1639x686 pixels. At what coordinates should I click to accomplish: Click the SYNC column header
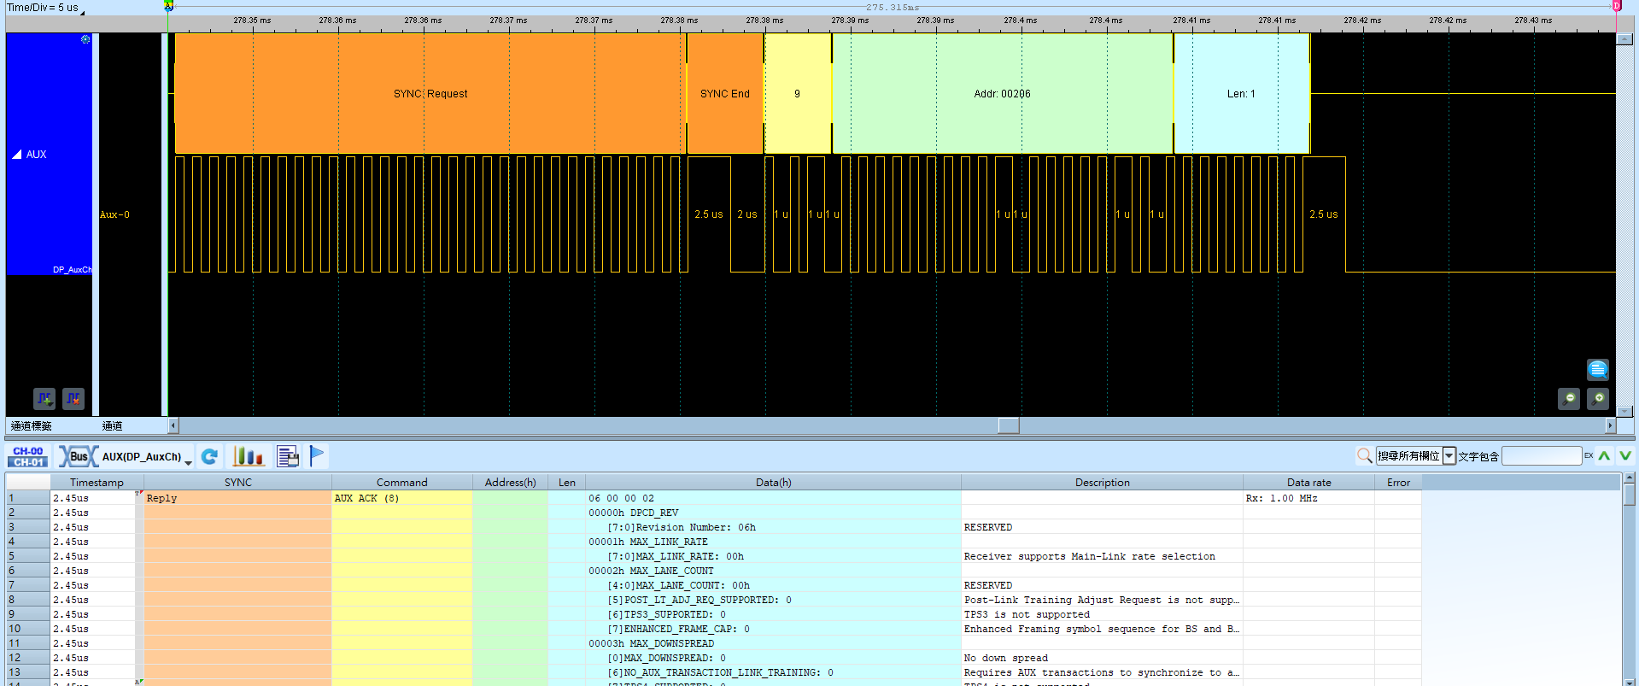238,483
